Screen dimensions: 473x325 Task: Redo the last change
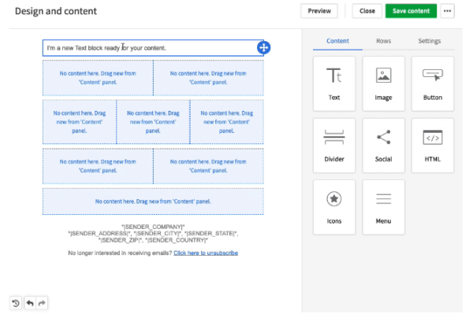click(x=42, y=303)
